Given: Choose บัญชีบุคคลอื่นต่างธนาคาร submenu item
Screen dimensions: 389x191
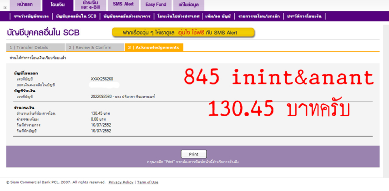Looking at the screenshot, I should [127, 17].
